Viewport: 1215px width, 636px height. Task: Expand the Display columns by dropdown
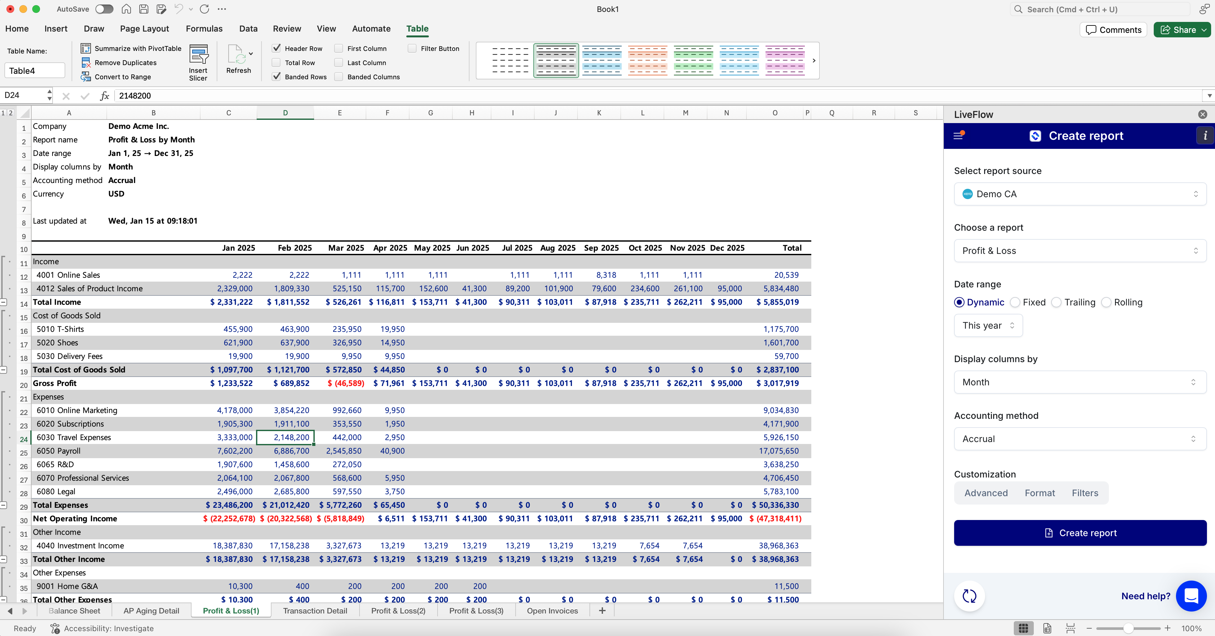(1079, 382)
